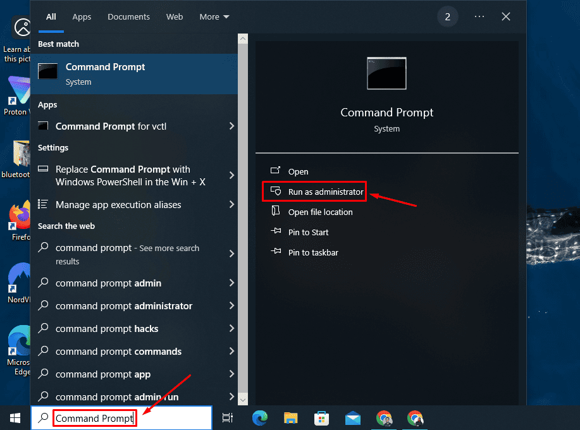Expand arrow for command prompt administrator
Viewport: 580px width, 430px height.
click(231, 306)
